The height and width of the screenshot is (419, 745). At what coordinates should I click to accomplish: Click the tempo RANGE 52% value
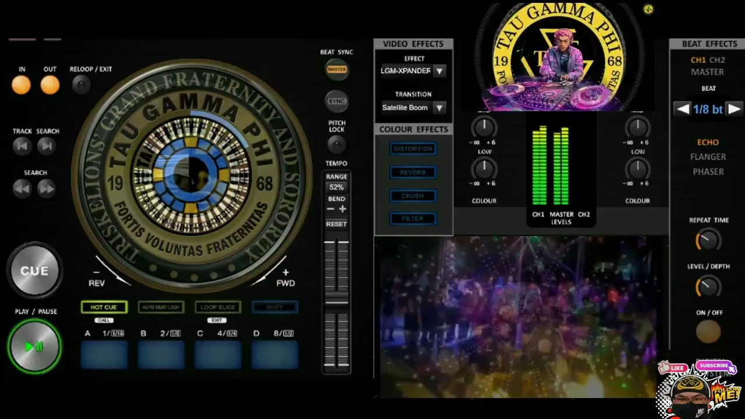pos(336,187)
